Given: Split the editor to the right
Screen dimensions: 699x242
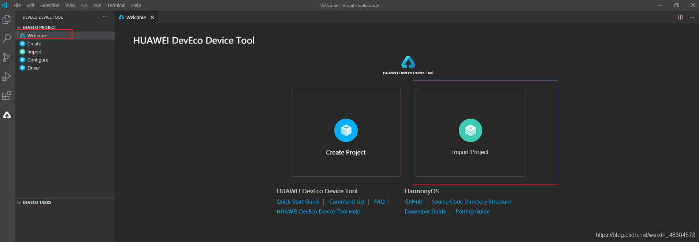Looking at the screenshot, I should click(680, 17).
